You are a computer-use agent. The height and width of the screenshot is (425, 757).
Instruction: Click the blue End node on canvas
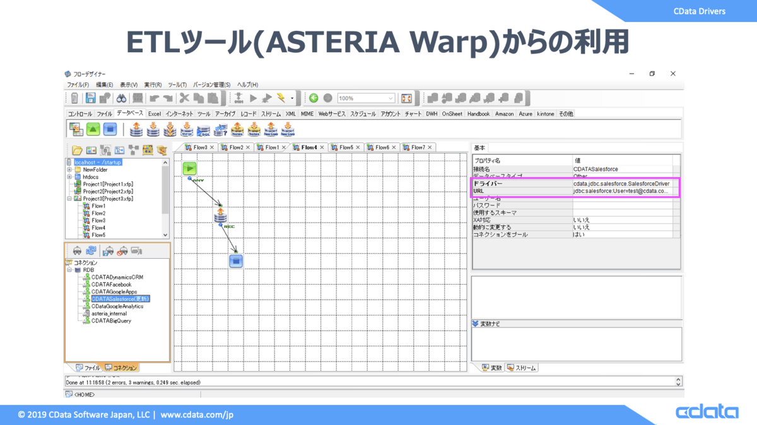click(x=236, y=261)
